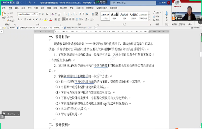Select Justify paragraph alignment
The width and height of the screenshot is (202, 129).
point(73,19)
